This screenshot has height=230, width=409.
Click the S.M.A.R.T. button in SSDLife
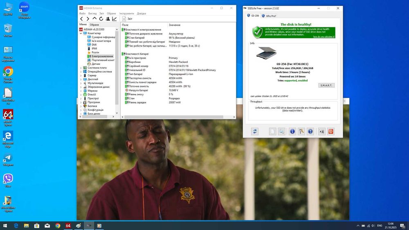tap(326, 85)
